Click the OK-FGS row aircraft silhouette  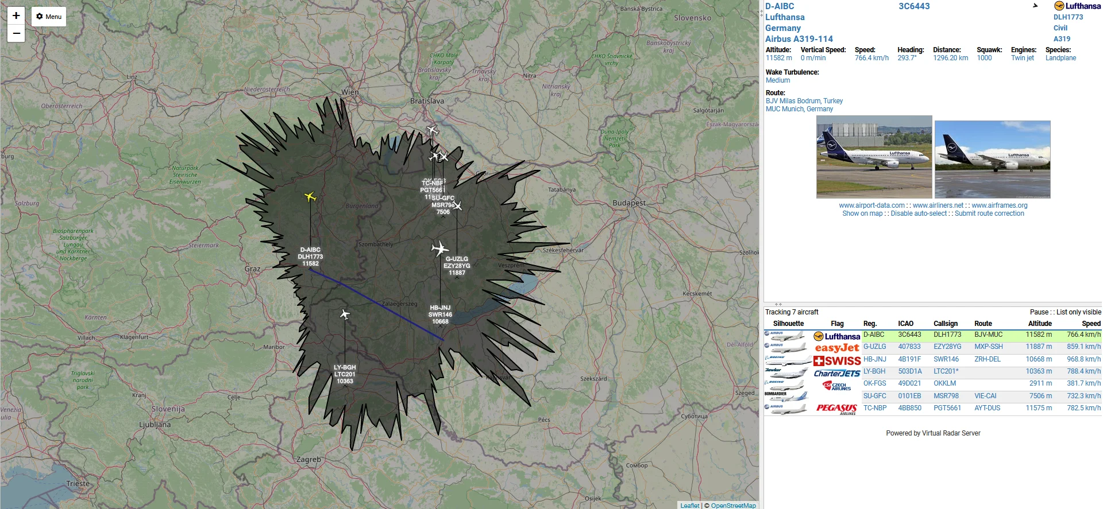pos(785,384)
